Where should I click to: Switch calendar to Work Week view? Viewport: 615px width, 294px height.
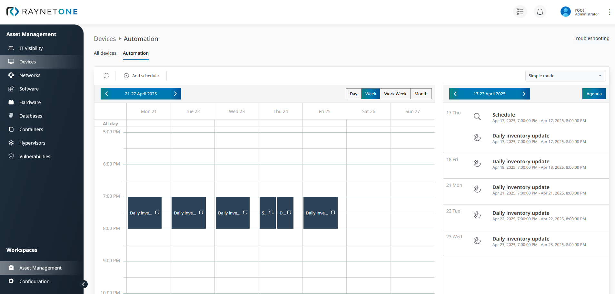tap(395, 94)
